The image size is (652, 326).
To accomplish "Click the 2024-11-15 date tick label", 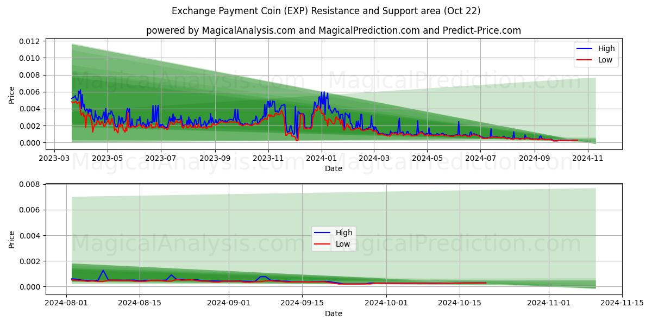I will [x=622, y=303].
